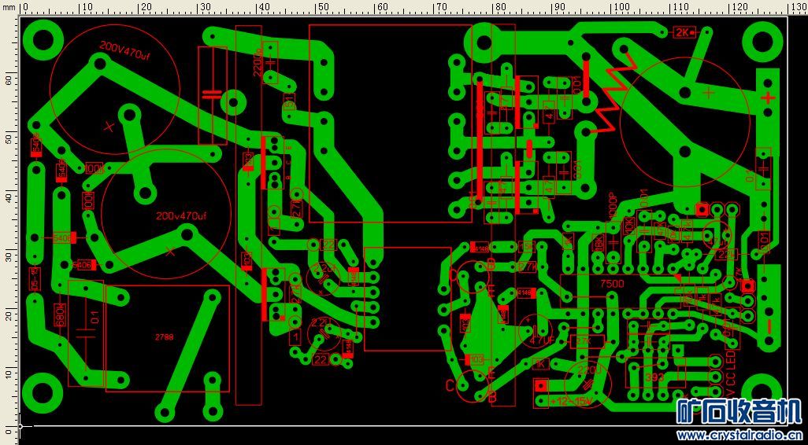Click the '+12~15V' supply label

[x=571, y=401]
